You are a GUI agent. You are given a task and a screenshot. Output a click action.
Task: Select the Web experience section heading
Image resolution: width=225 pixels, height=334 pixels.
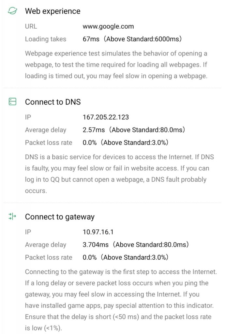[x=52, y=11]
